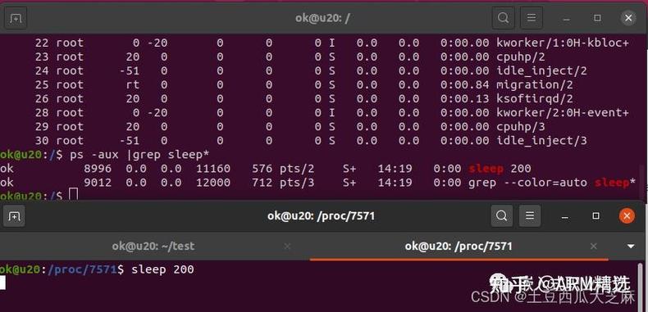Image resolution: width=648 pixels, height=312 pixels.
Task: Open new tab in top terminal window
Action: pos(16,18)
